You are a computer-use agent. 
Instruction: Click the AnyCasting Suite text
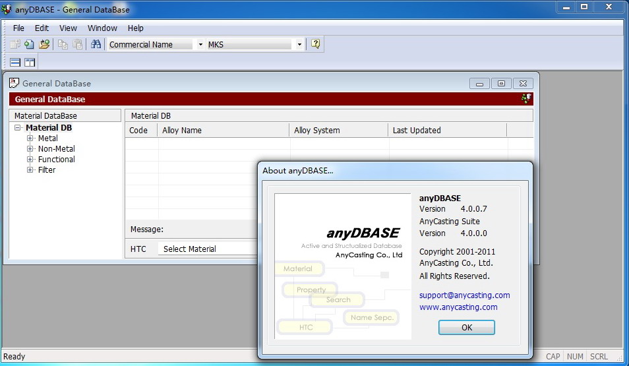pos(449,221)
